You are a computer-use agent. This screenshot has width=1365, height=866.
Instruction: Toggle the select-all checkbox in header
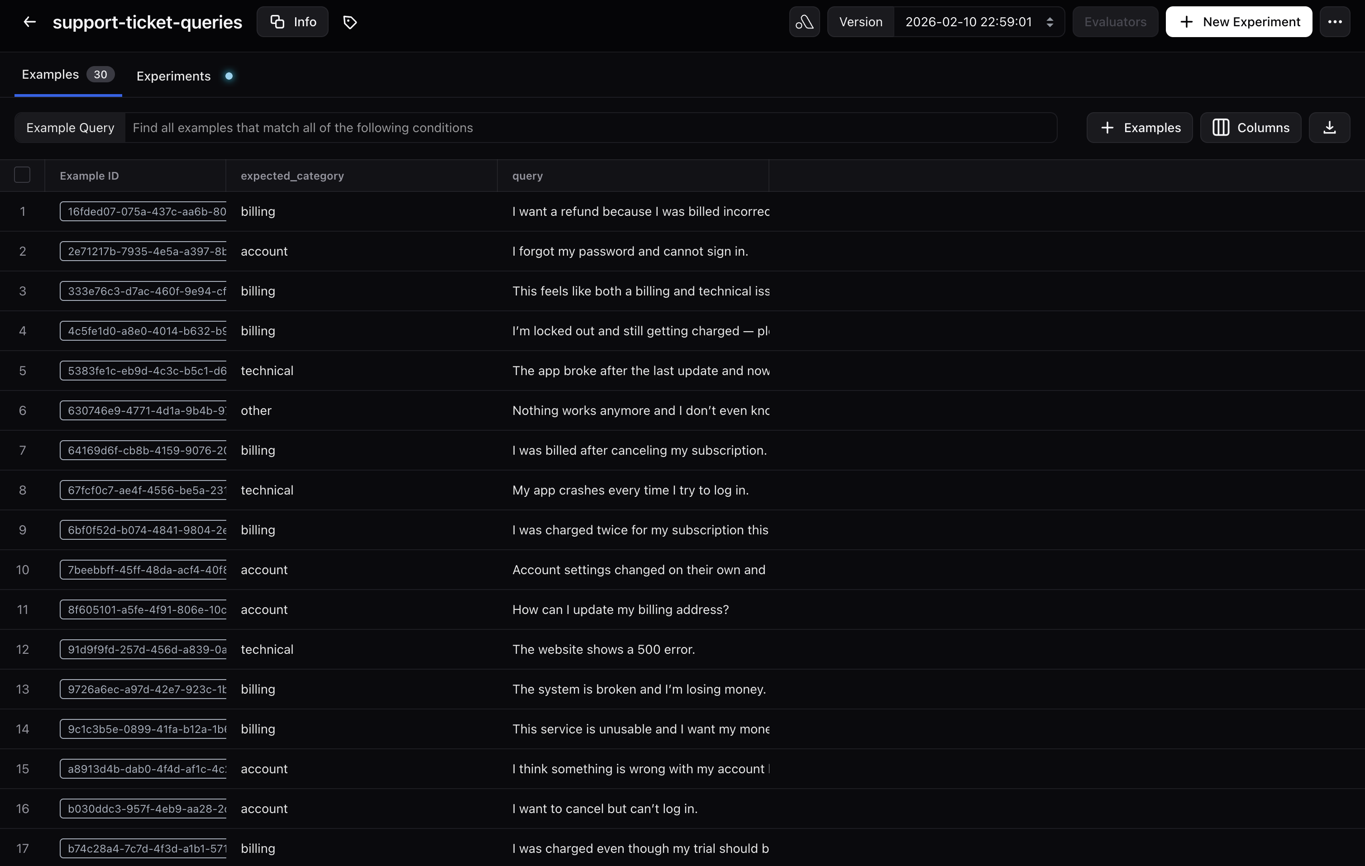pos(22,175)
